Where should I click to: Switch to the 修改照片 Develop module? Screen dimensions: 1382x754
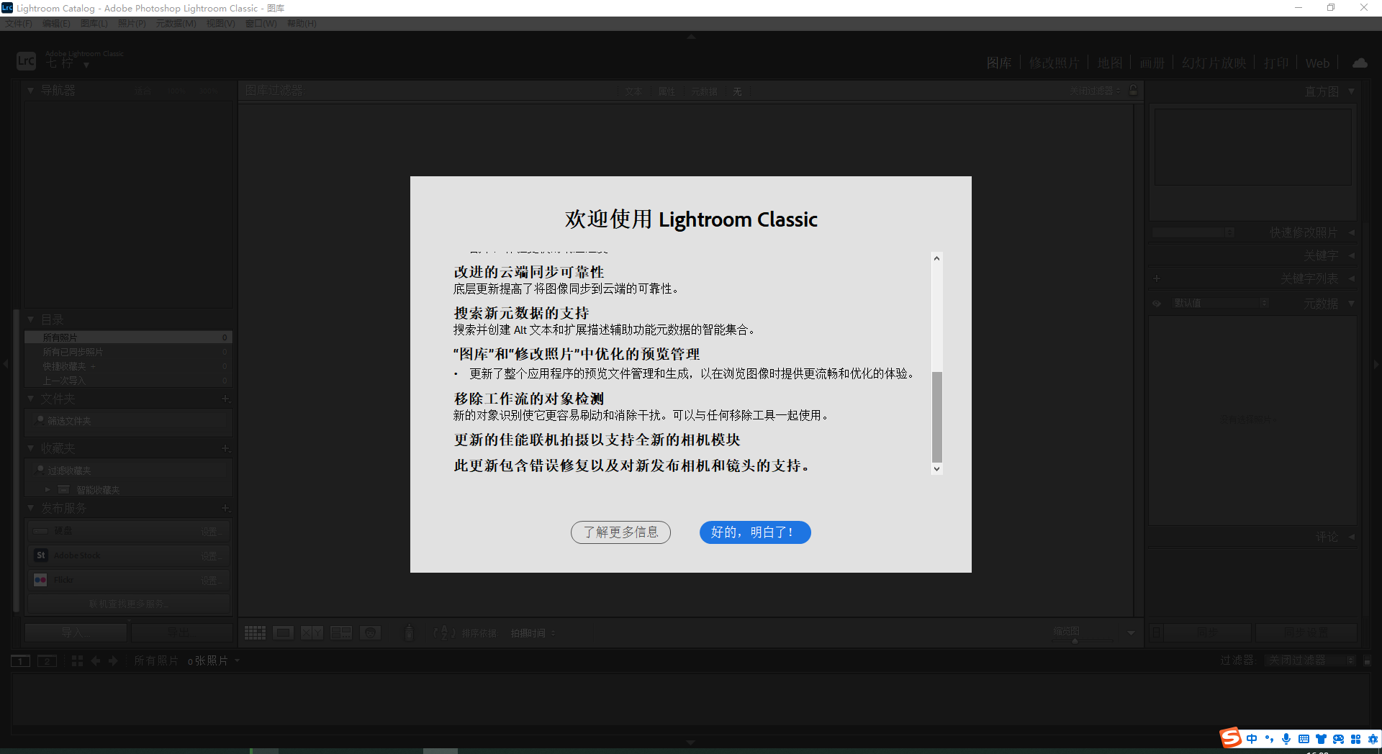pos(1054,63)
